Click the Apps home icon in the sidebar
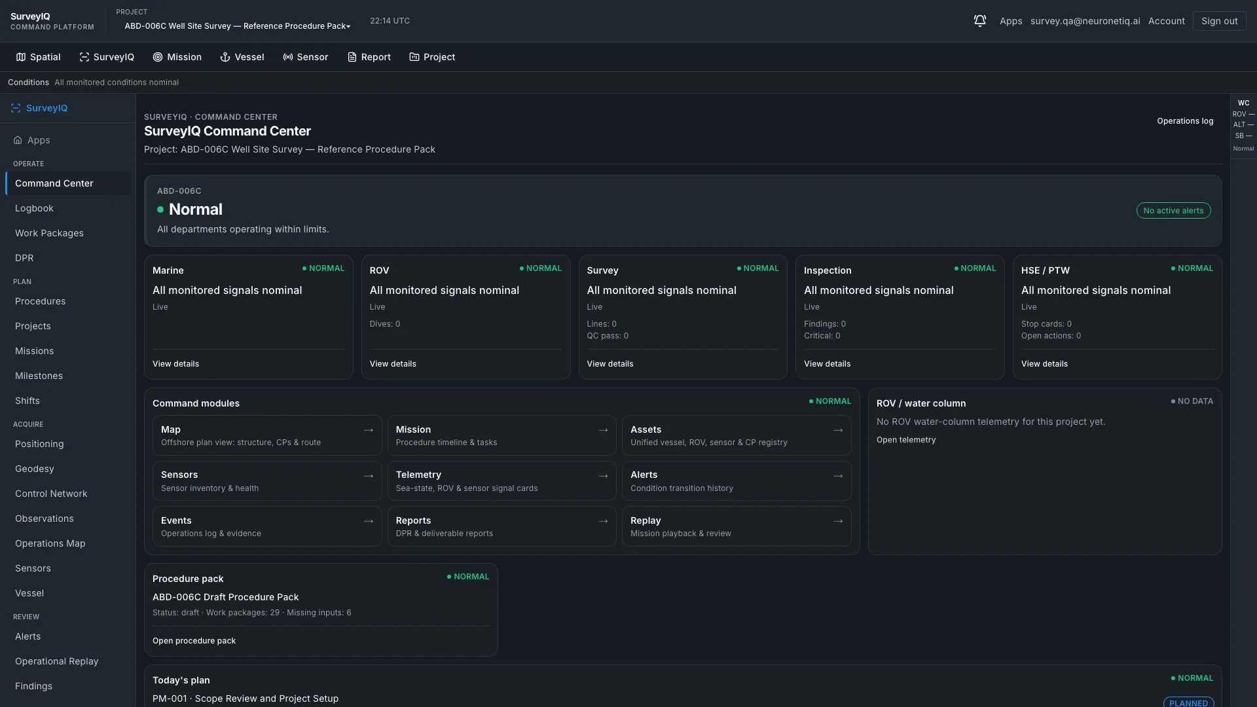The image size is (1257, 707). (18, 140)
